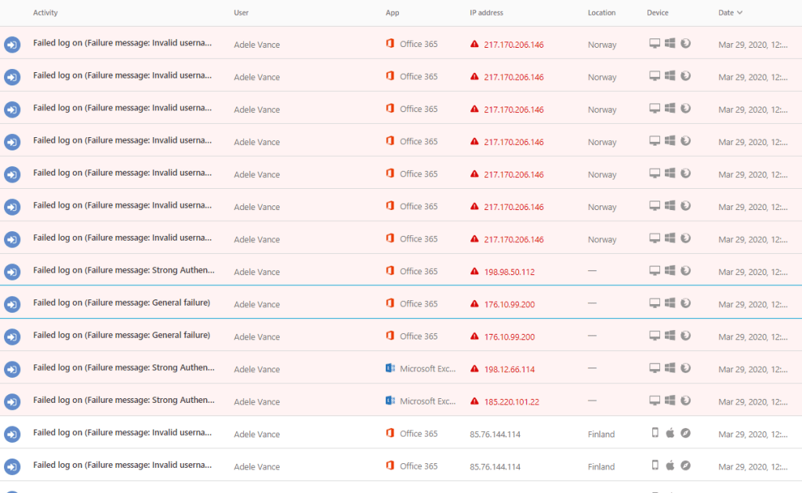
Task: Click the Microsoft Exchange icon in the 198.12.66.114 row
Action: (x=390, y=368)
